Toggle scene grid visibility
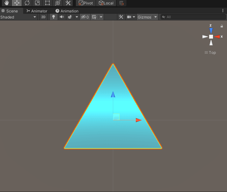Viewport: 227px width, 192px height. pyautogui.click(x=94, y=17)
